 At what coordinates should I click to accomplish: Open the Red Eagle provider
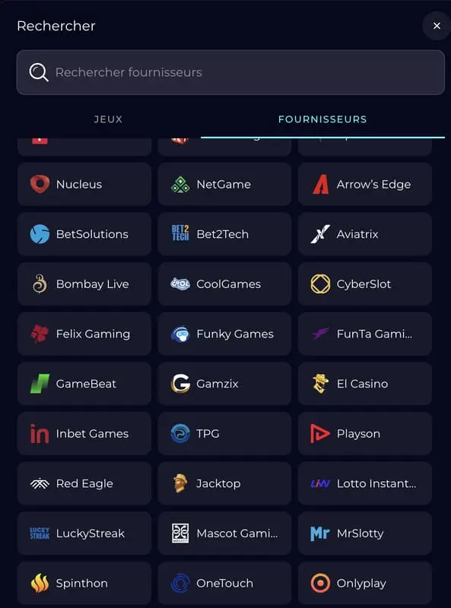point(84,483)
